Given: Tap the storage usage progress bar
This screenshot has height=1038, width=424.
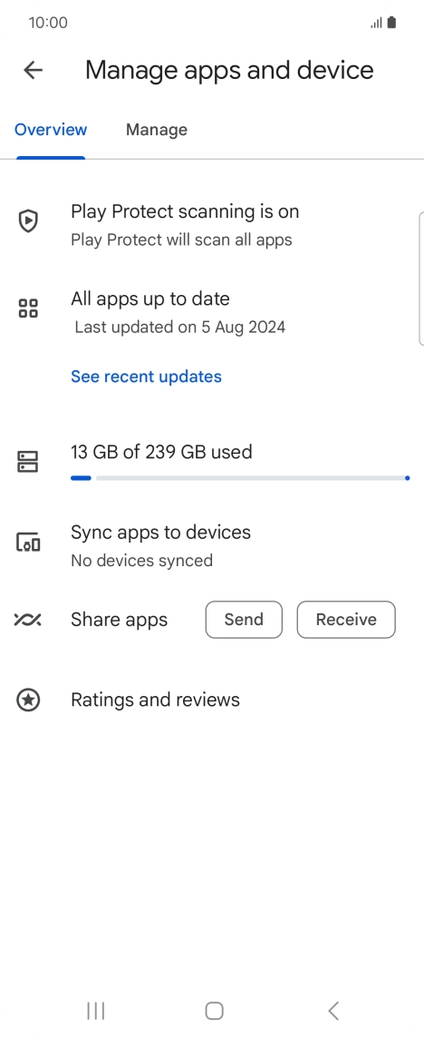Looking at the screenshot, I should pos(240,478).
